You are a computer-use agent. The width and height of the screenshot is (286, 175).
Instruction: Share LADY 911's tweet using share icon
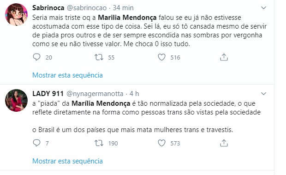point(224,143)
